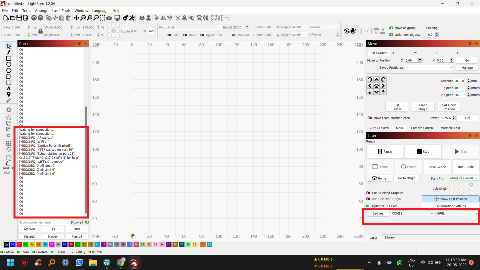Toggle Move From Machine Zero switch

pyautogui.click(x=370, y=118)
